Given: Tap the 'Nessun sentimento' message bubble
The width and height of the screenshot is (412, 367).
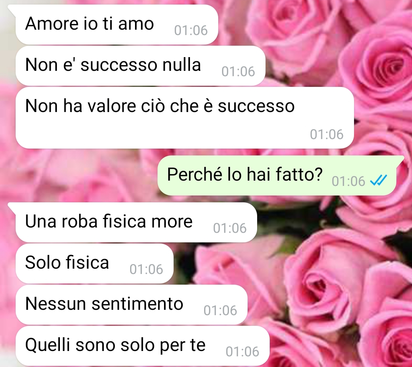Looking at the screenshot, I should [131, 304].
